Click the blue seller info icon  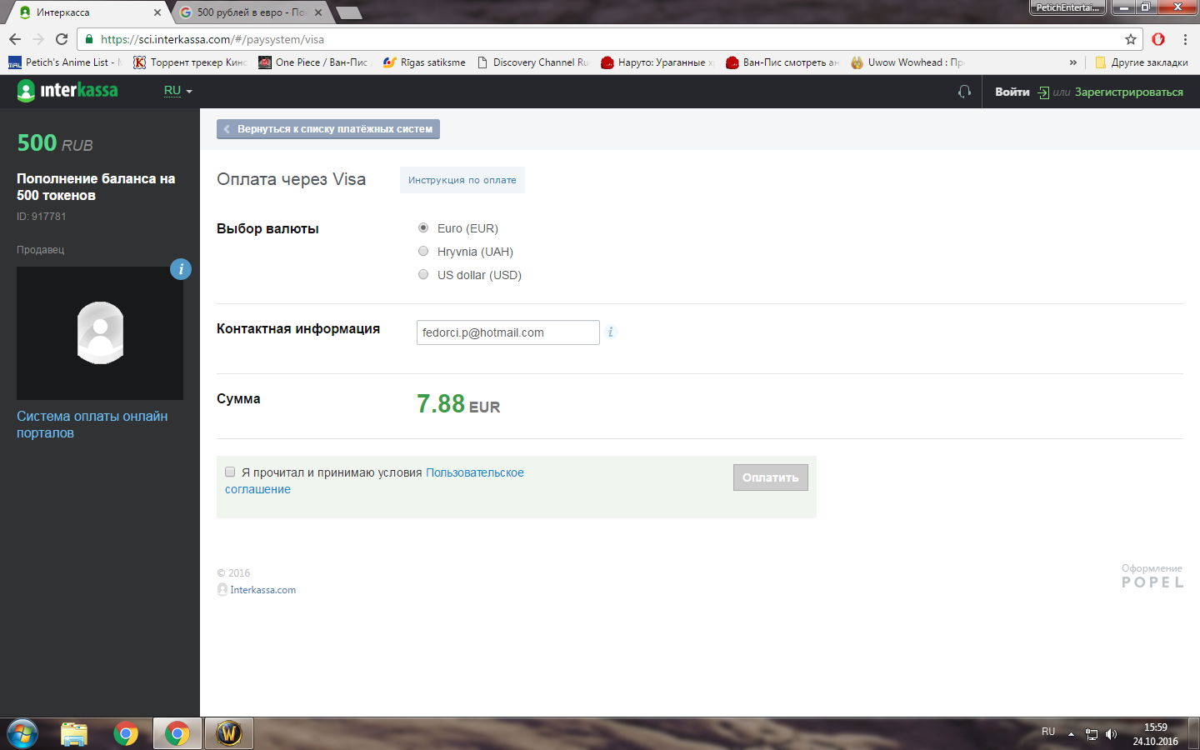point(181,269)
